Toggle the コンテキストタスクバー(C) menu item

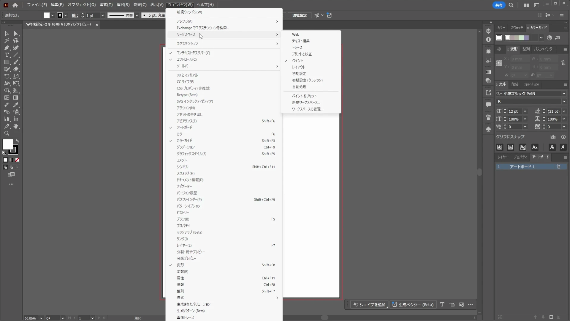point(224,53)
